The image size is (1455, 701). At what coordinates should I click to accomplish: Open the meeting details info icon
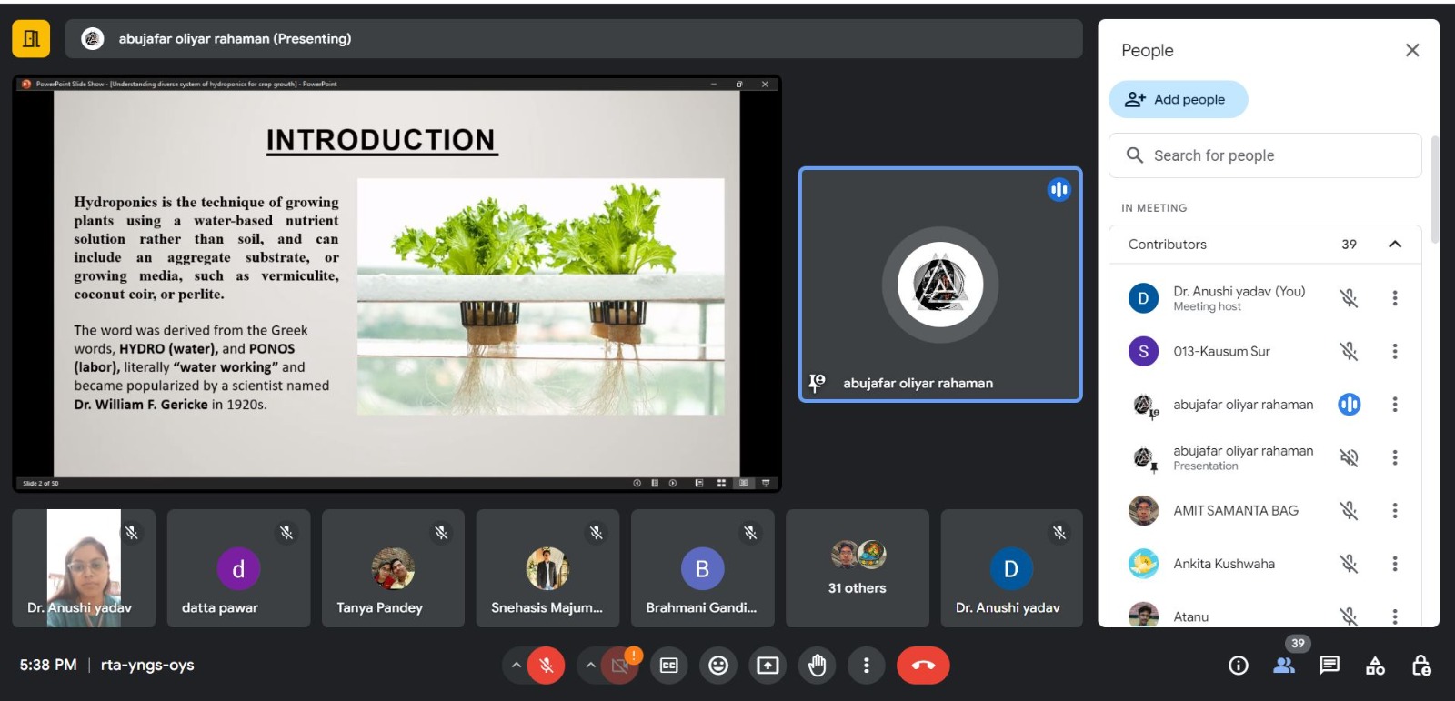coord(1238,666)
